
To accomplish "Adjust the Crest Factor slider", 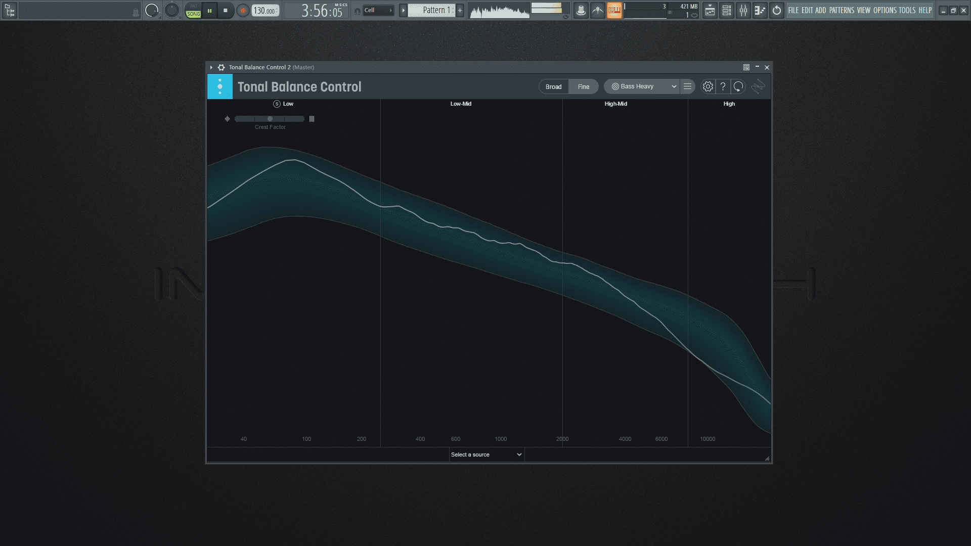I will (x=270, y=119).
